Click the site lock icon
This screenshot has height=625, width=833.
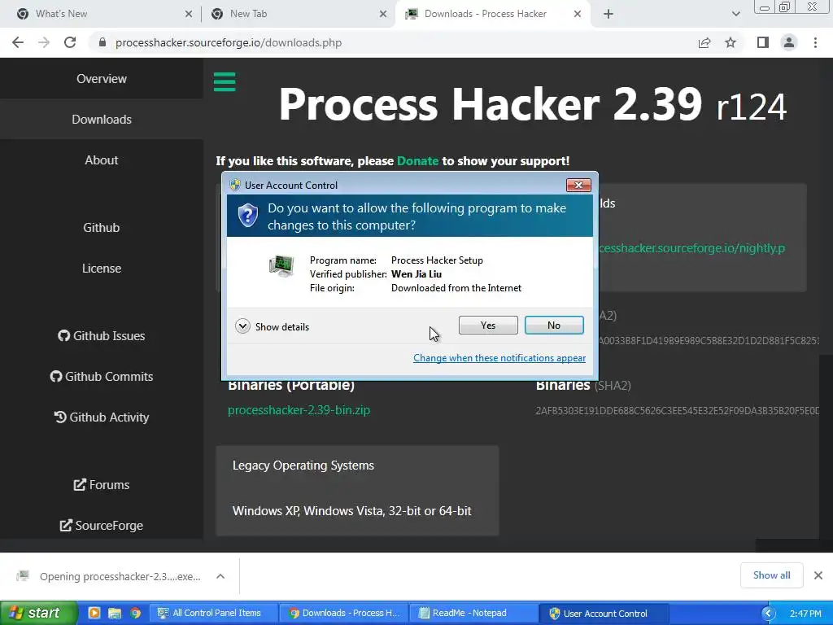point(102,42)
